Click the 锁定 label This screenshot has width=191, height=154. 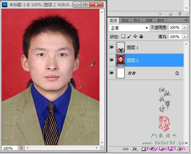click(x=114, y=37)
